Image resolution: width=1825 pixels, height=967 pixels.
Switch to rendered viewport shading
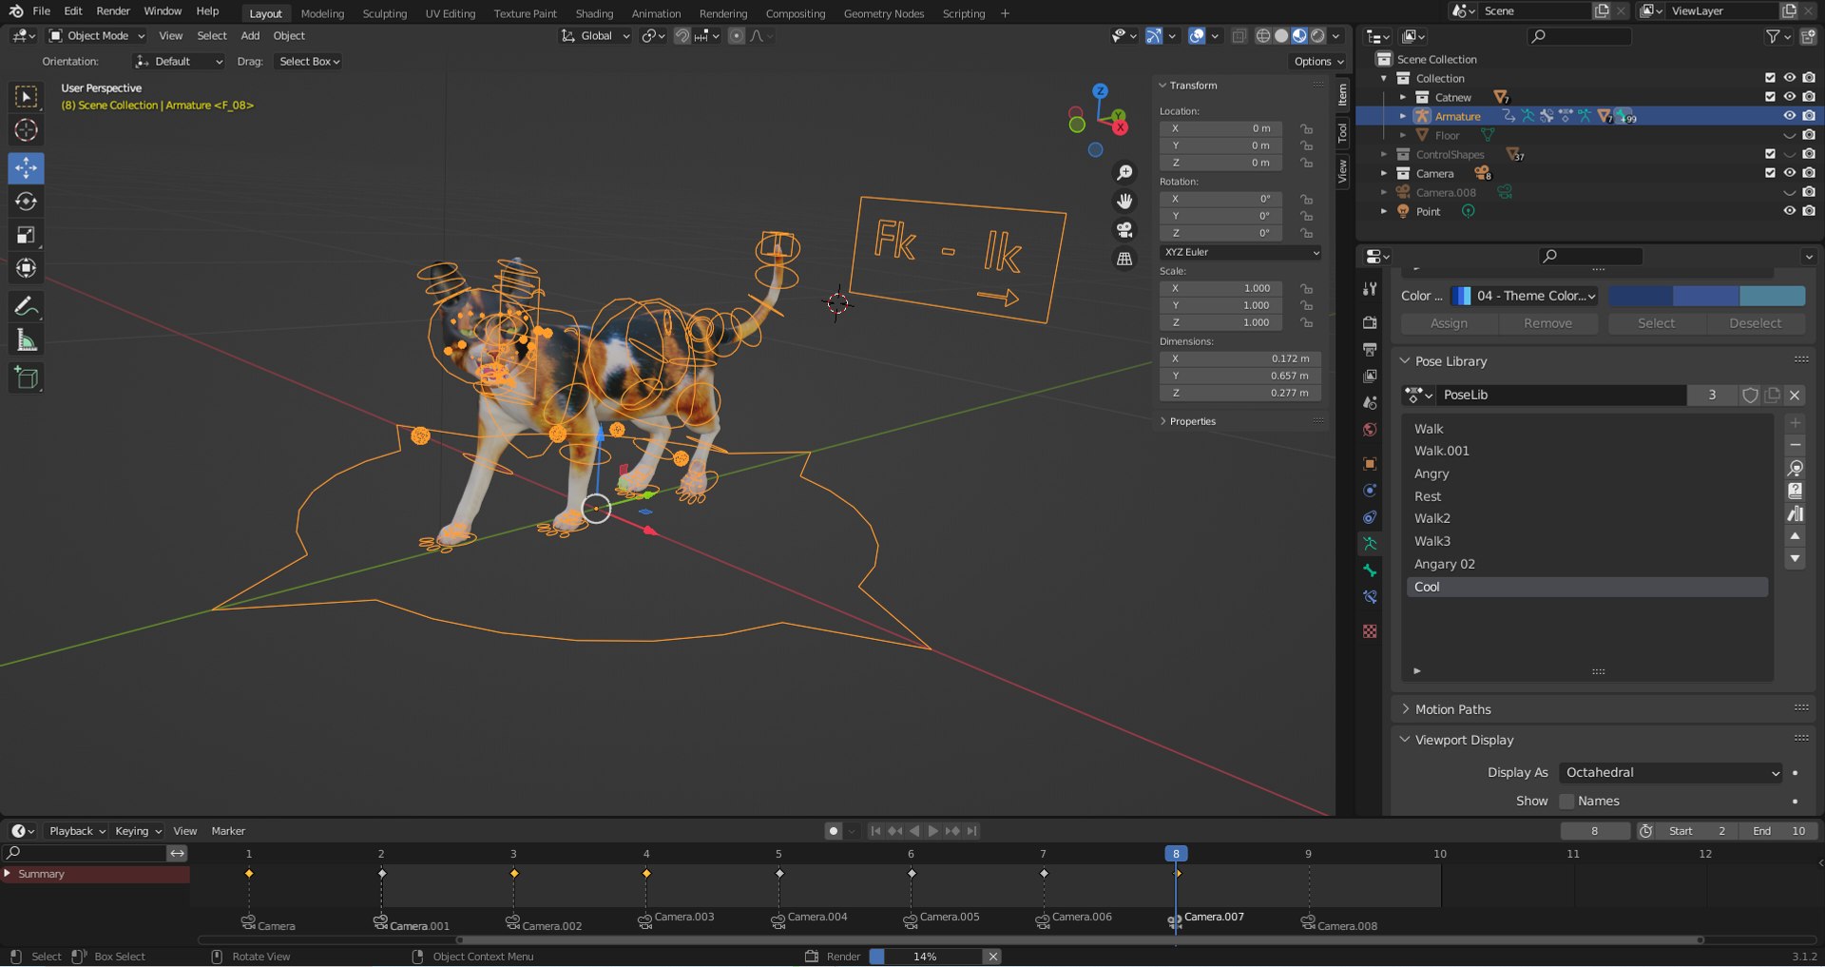pyautogui.click(x=1317, y=35)
